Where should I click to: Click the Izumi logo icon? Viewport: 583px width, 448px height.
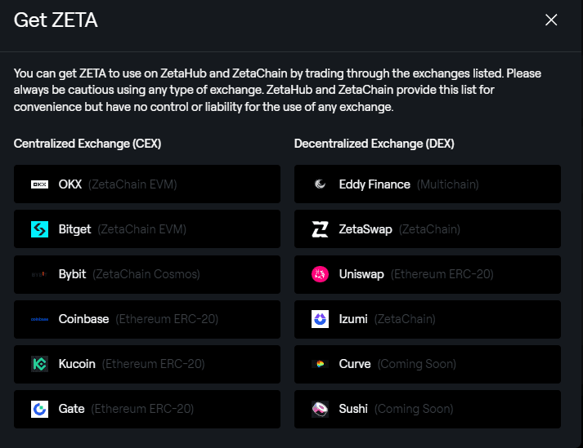(320, 319)
